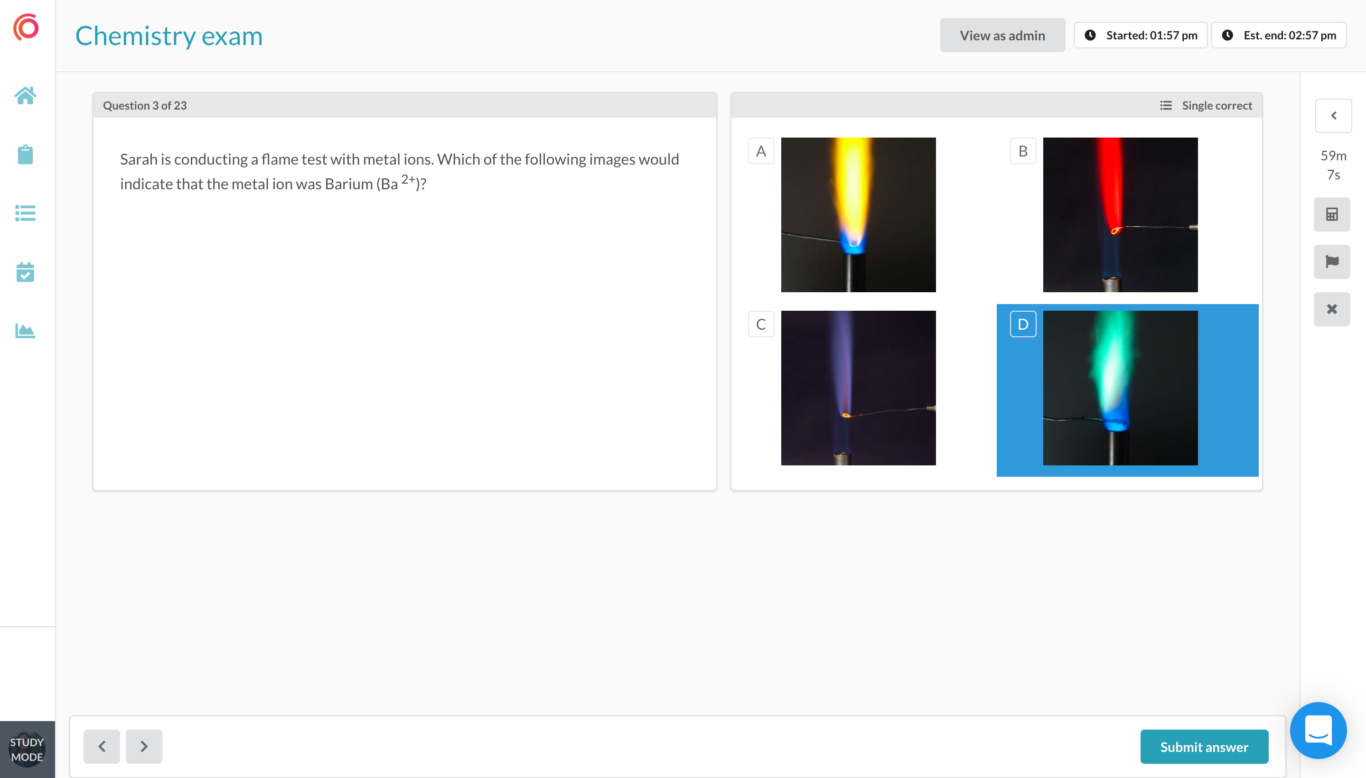This screenshot has width=1366, height=778.
Task: Click the View as admin button
Action: click(x=1002, y=35)
